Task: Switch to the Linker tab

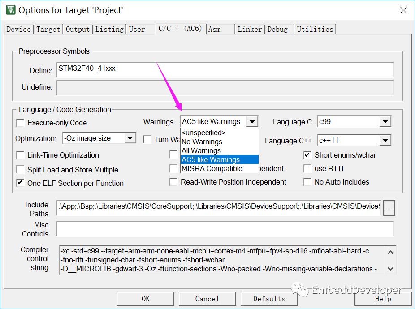Action: (250, 29)
